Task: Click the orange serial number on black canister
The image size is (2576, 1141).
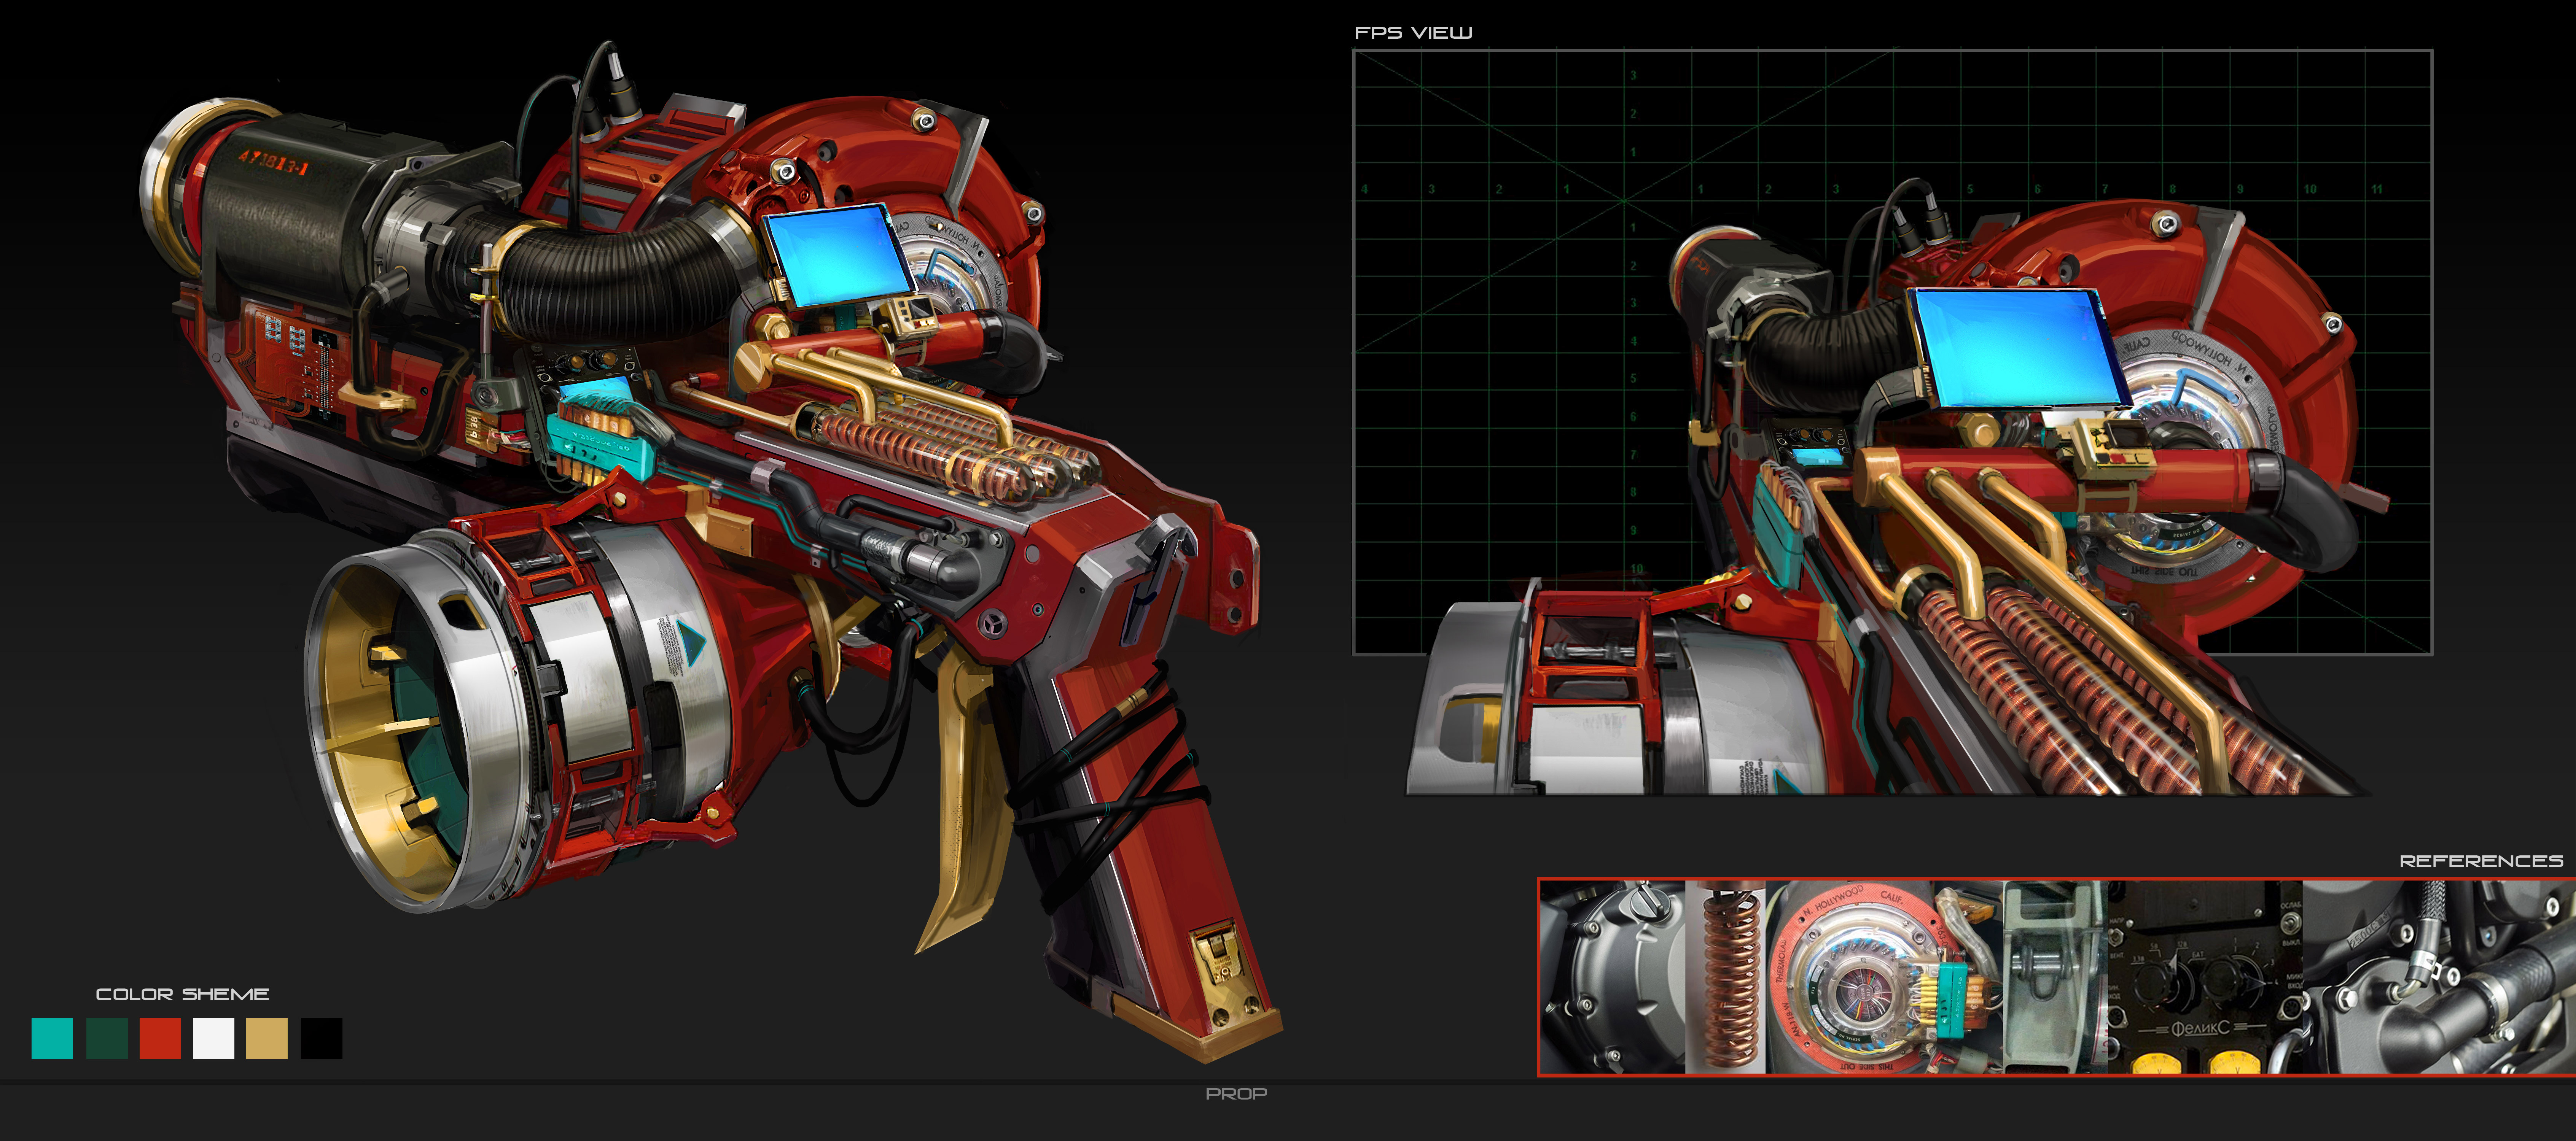Action: pos(273,162)
